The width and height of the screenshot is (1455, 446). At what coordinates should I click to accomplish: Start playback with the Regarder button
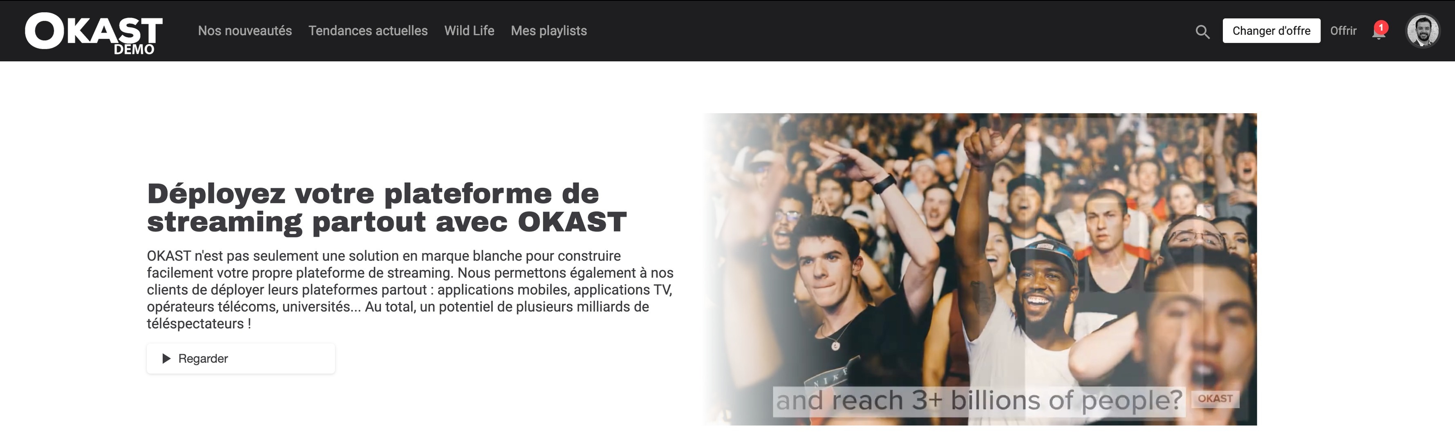click(241, 359)
